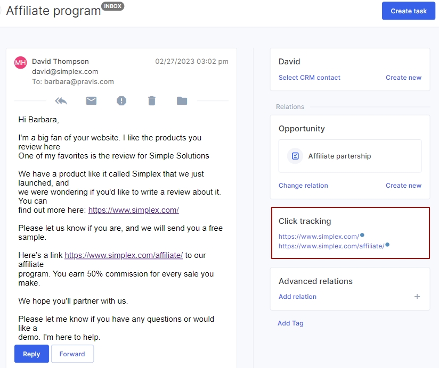The height and width of the screenshot is (368, 439).
Task: Click the Reply button
Action: click(31, 354)
